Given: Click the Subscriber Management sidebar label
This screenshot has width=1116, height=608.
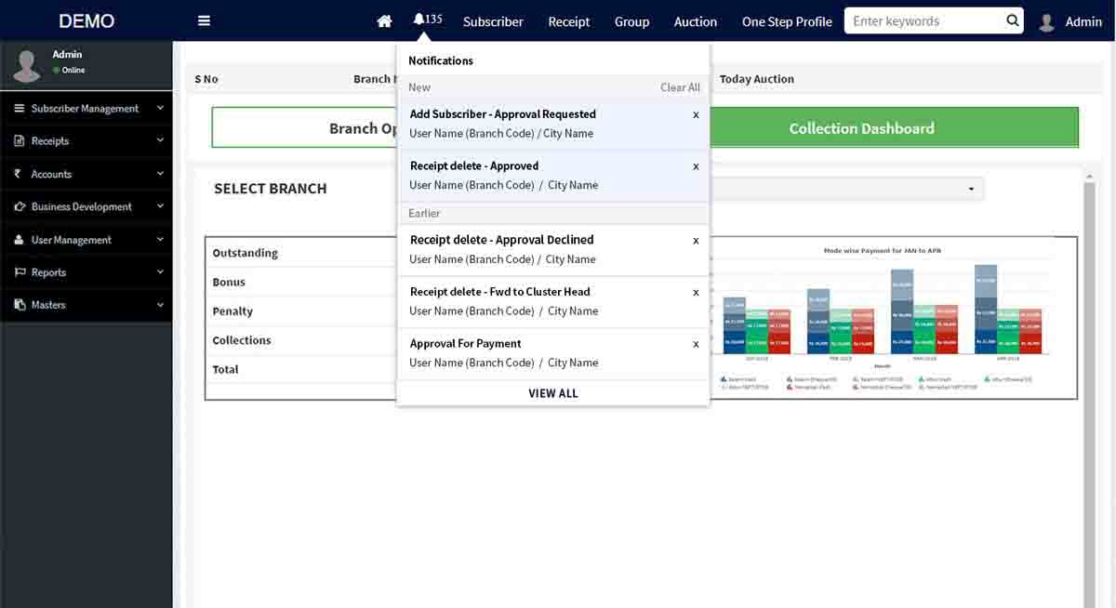Looking at the screenshot, I should point(85,109).
